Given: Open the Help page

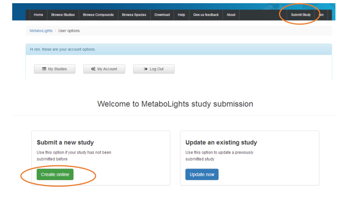Looking at the screenshot, I should coord(182,15).
